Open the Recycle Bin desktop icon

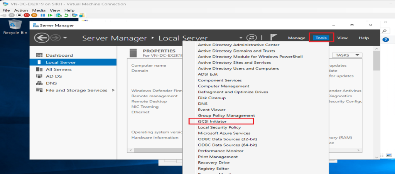point(15,26)
